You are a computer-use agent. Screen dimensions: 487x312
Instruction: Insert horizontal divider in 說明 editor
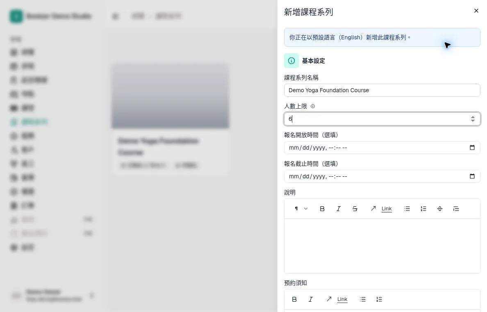(x=440, y=209)
